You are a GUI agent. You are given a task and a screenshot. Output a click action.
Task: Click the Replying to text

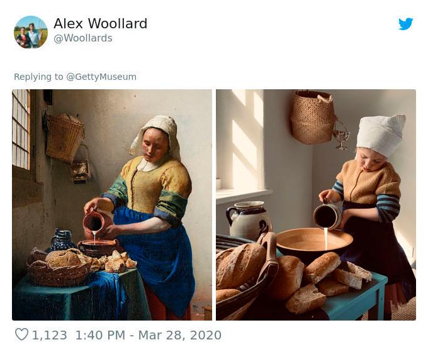[x=38, y=77]
